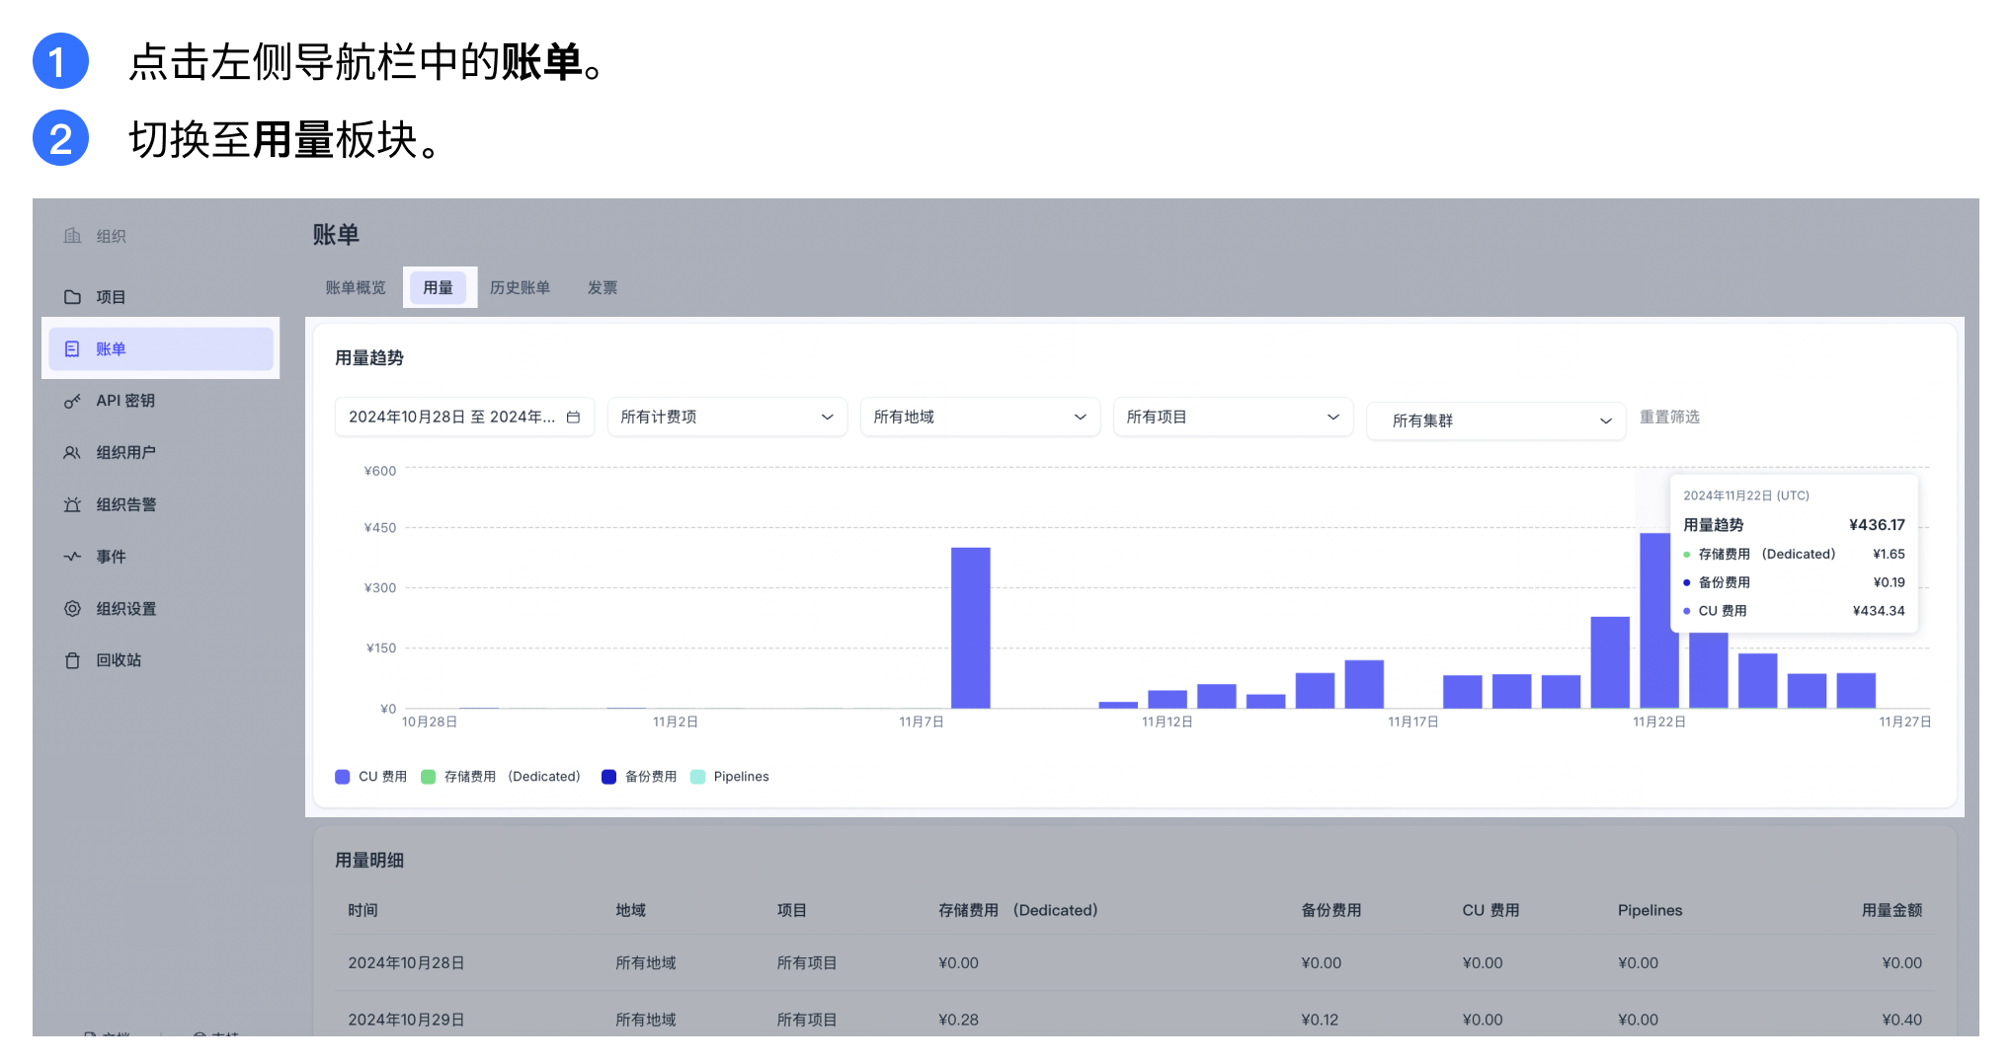The width and height of the screenshot is (2012, 1063).
Task: Switch to the 用量 tab
Action: [439, 287]
